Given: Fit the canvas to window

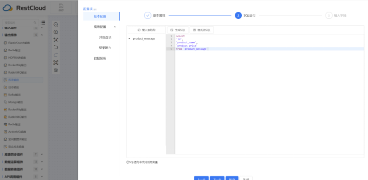Looking at the screenshot, I should click(56, 40).
